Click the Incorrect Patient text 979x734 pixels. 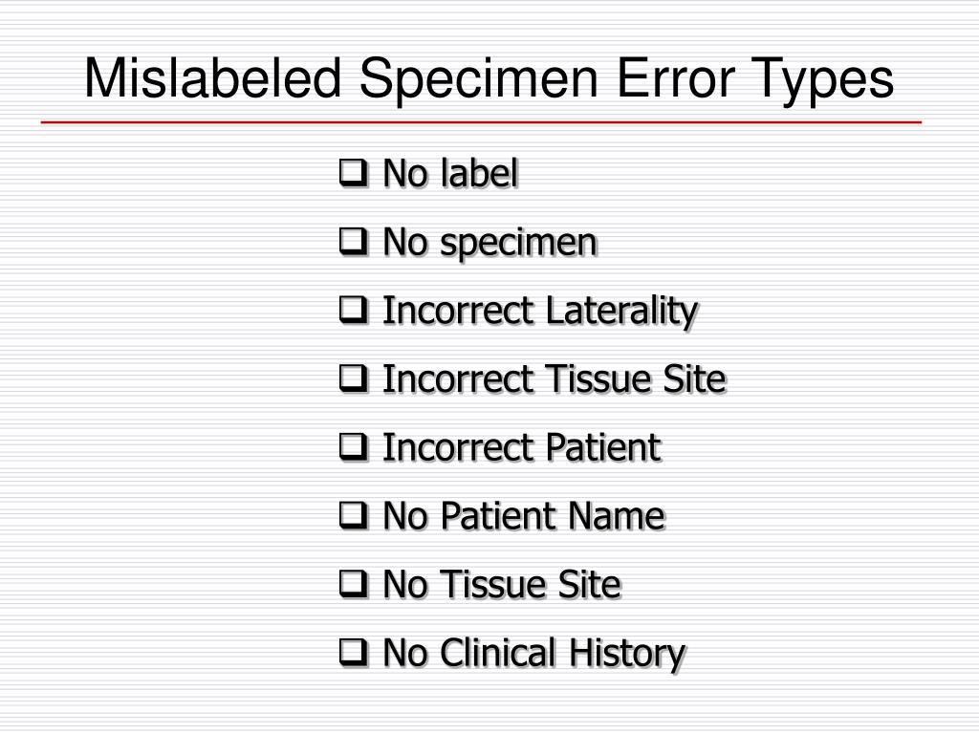(522, 448)
